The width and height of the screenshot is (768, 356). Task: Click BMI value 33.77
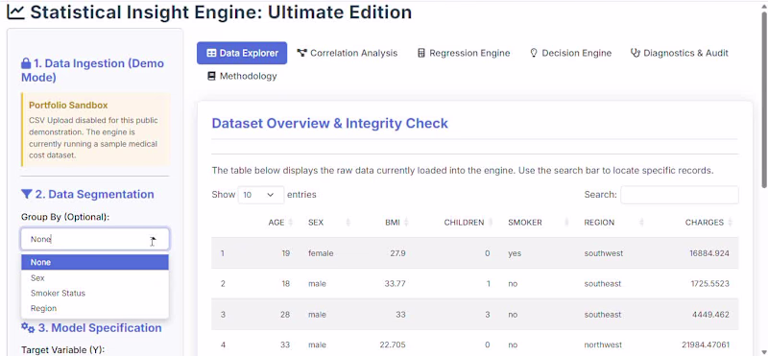(x=395, y=283)
